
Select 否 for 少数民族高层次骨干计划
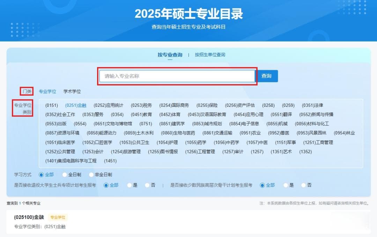(x=306, y=185)
